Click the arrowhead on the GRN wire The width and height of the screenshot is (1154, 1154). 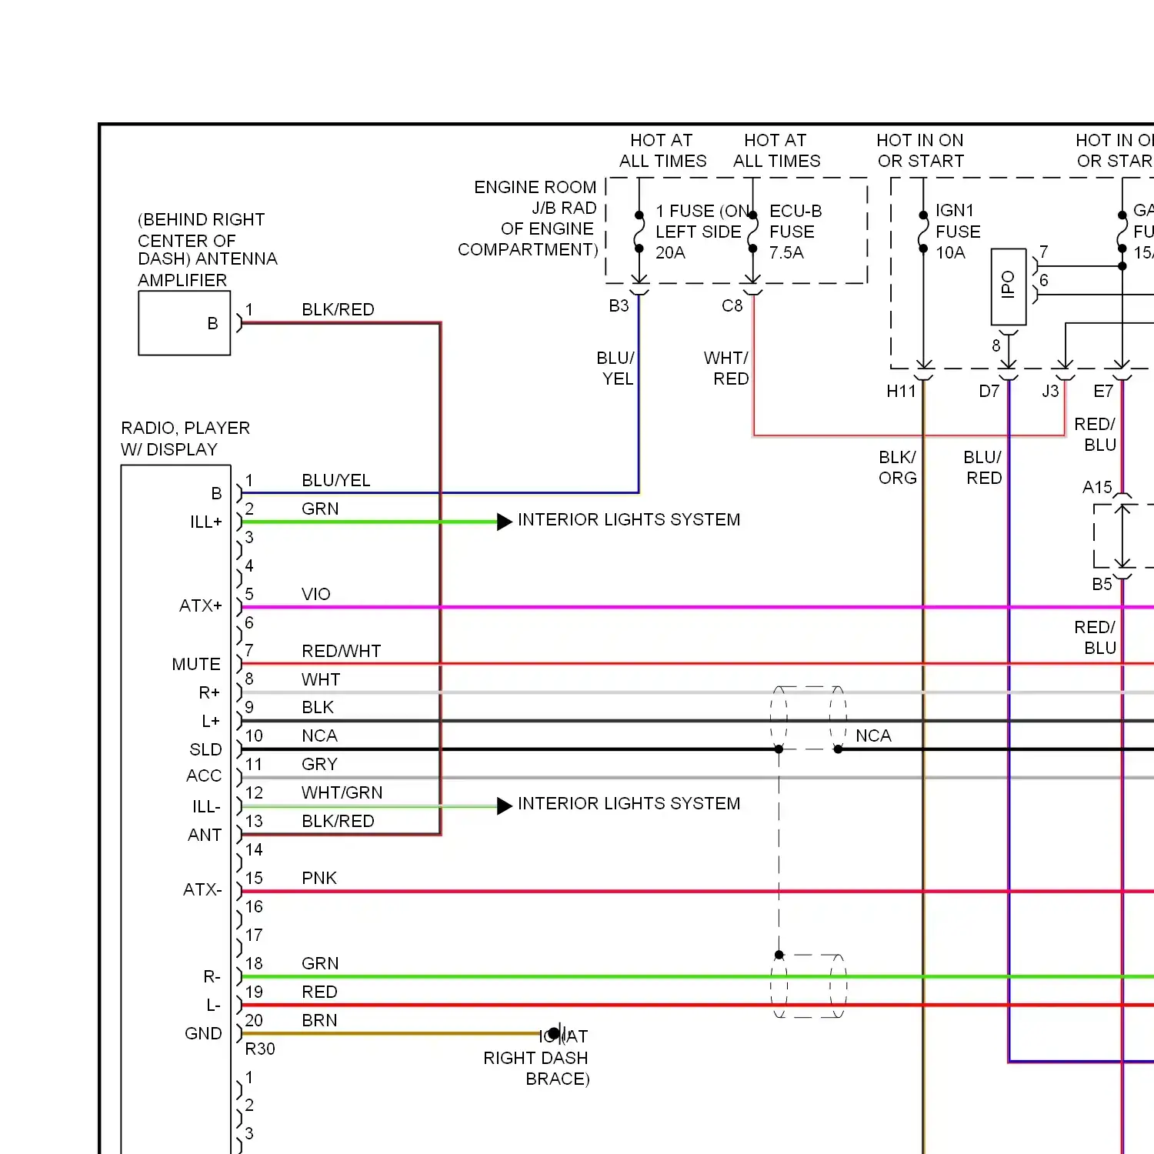tap(505, 522)
